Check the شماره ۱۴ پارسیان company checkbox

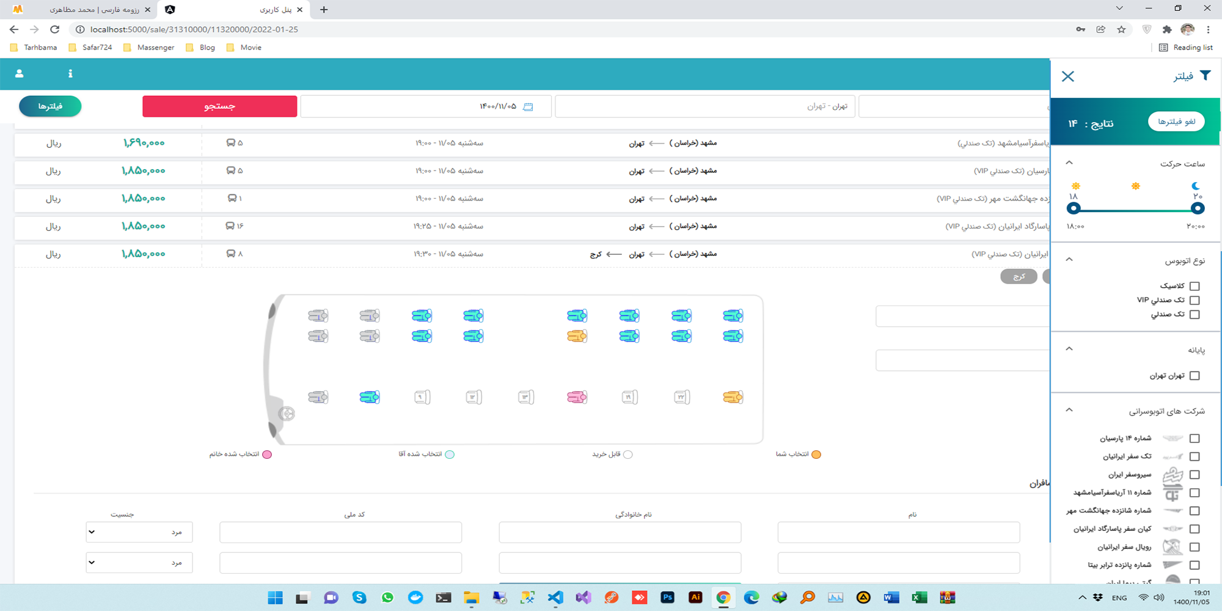[x=1195, y=438]
